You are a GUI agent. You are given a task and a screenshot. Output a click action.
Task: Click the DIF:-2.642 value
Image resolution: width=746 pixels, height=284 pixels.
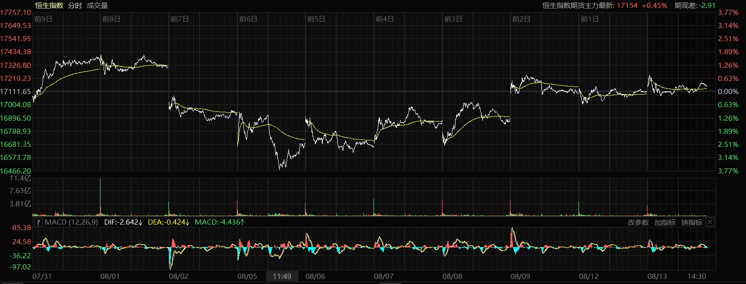coord(123,222)
